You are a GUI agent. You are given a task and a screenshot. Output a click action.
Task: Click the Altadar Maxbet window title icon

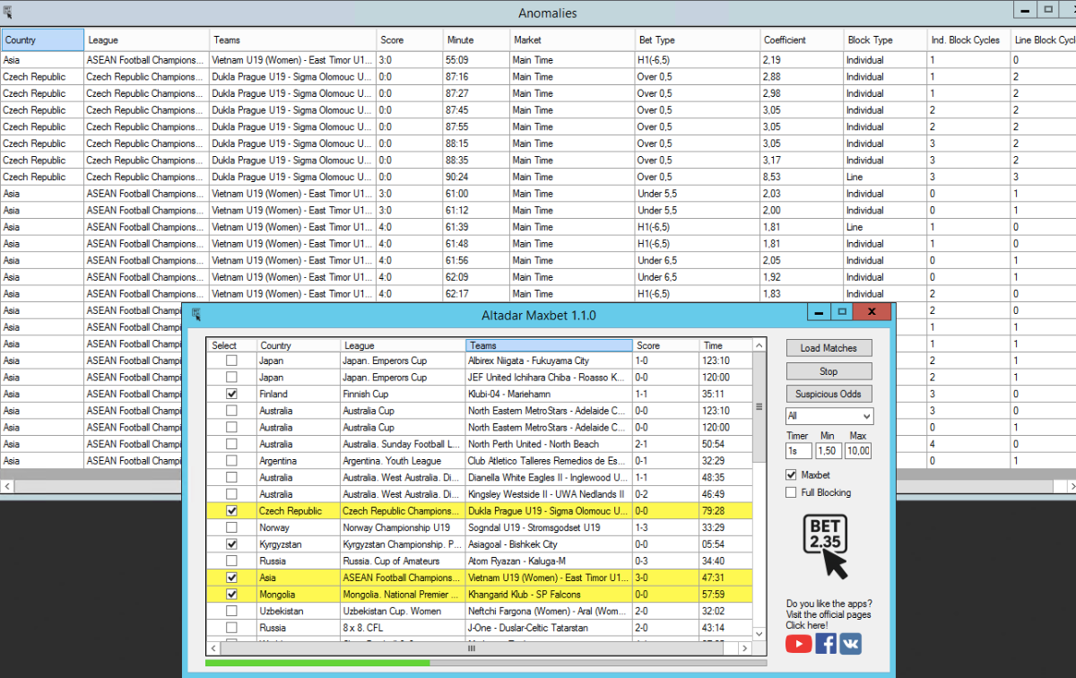196,315
